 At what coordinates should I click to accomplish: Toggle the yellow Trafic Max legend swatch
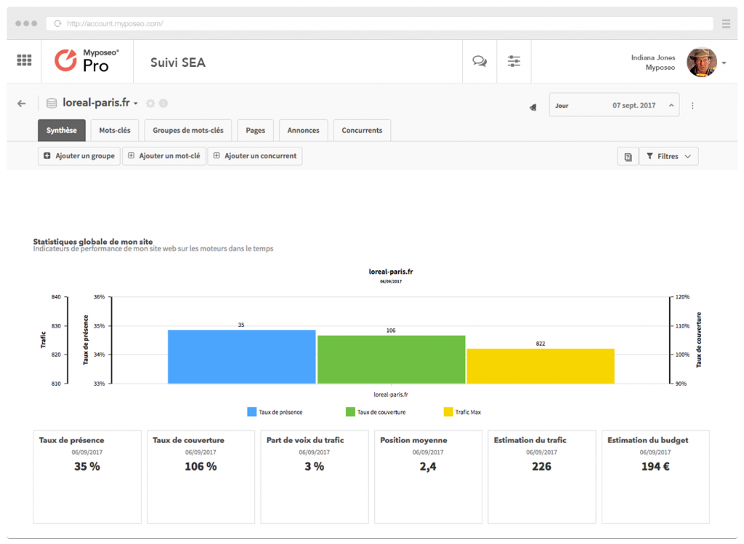click(x=448, y=412)
